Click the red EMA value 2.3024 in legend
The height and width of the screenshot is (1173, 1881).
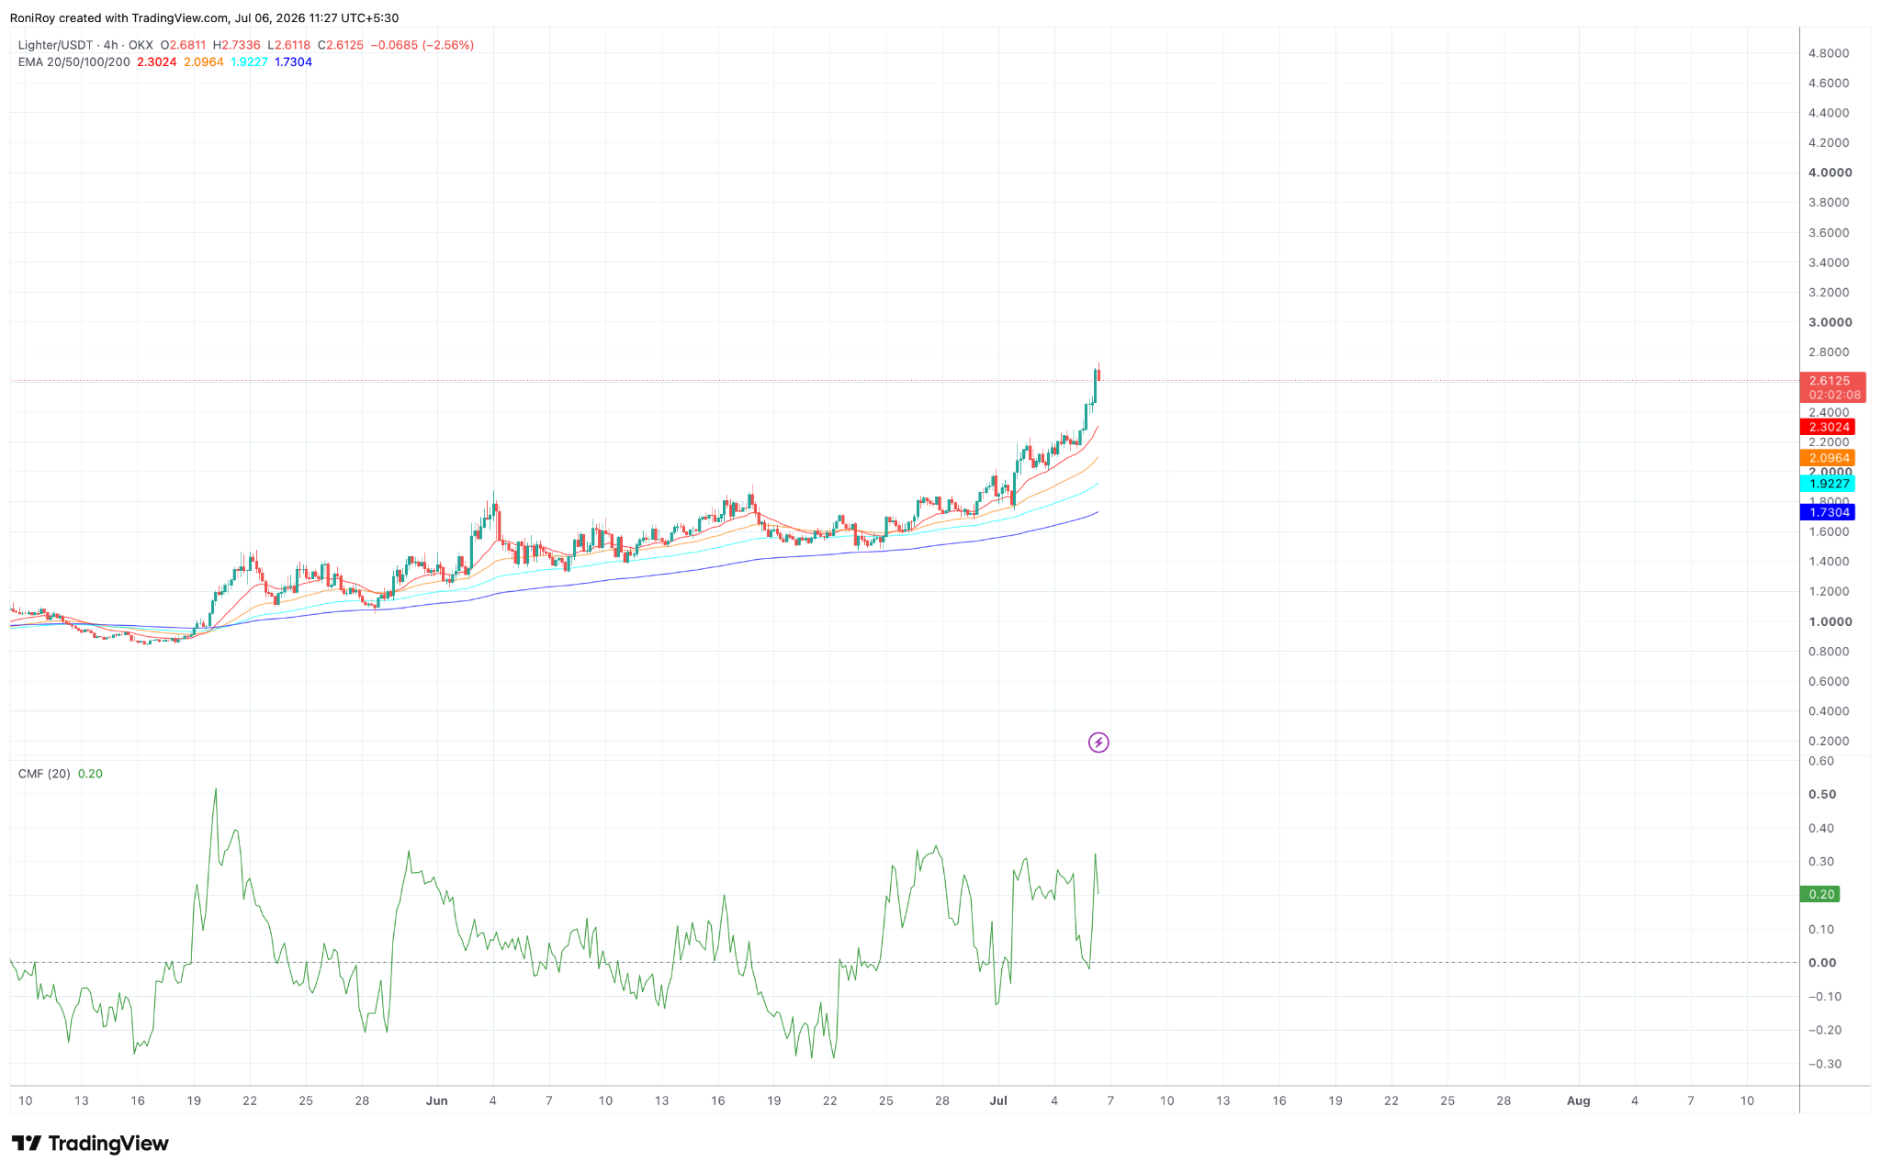coord(157,62)
